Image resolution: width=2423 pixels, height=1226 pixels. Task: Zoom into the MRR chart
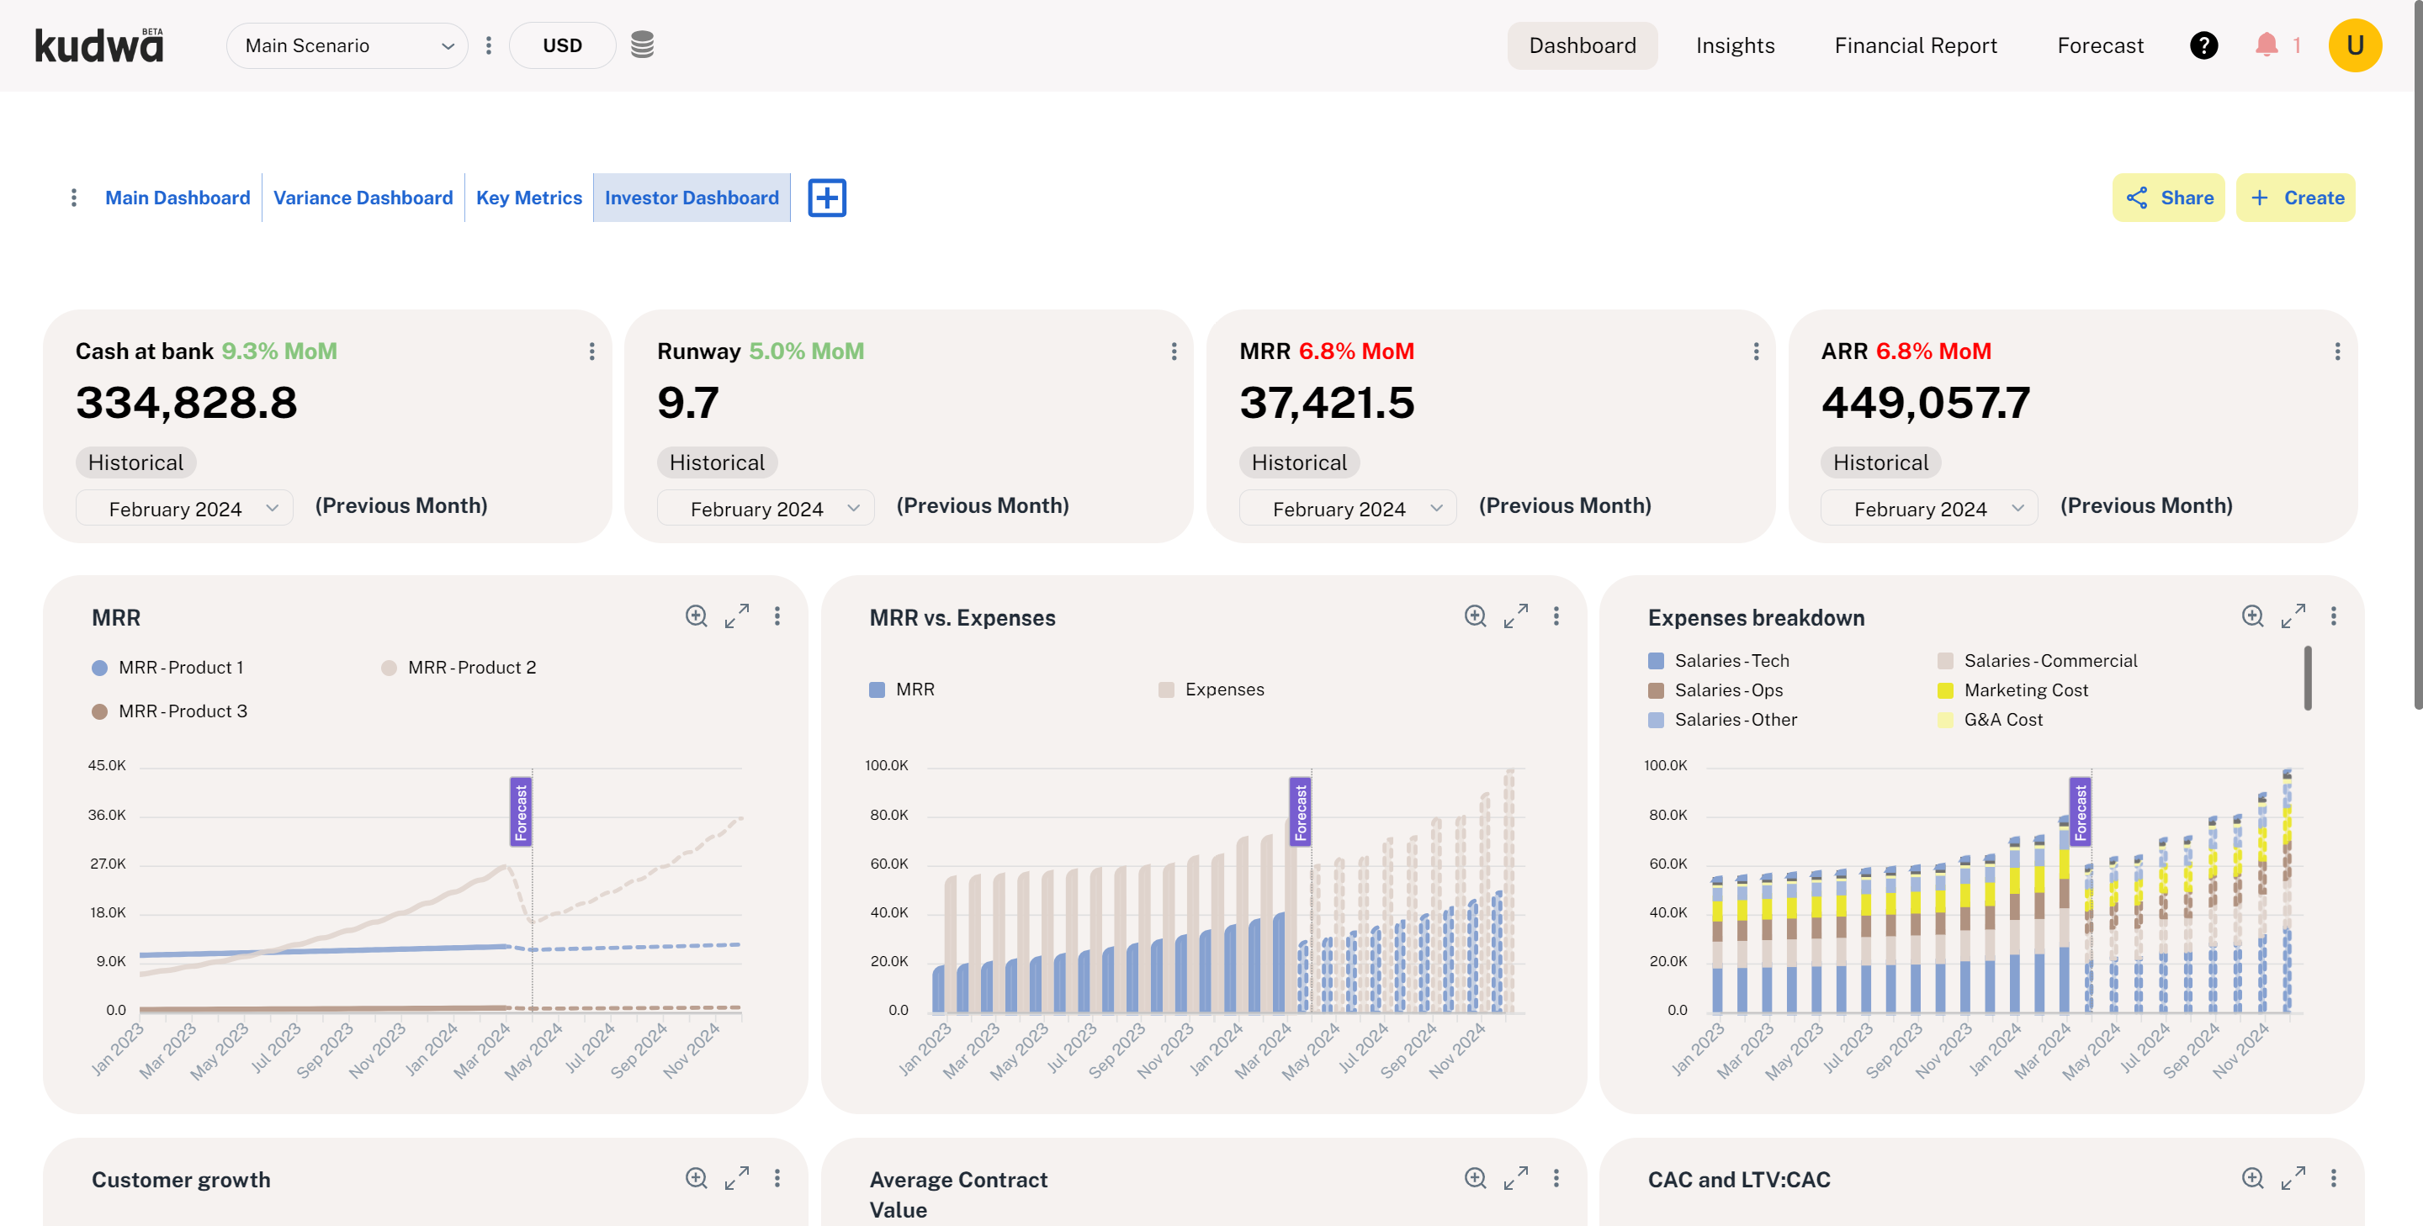click(696, 616)
